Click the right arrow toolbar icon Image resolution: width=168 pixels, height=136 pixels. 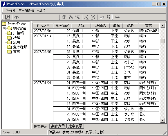pos(102,17)
